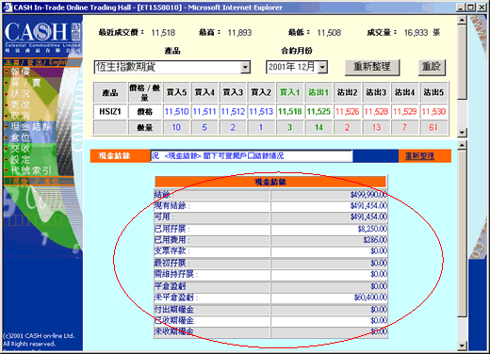Click the 未平倉盈虧 value $60,400.00

pyautogui.click(x=370, y=298)
